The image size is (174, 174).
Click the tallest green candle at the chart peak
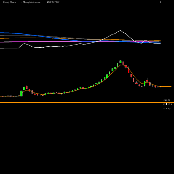[x=120, y=62]
